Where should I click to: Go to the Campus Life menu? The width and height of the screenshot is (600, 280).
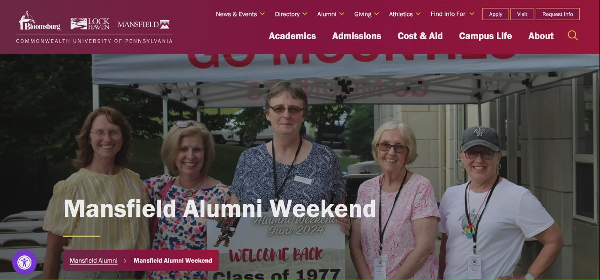pos(485,36)
